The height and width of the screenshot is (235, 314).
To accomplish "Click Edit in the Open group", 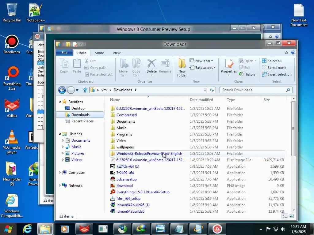I will [x=245, y=68].
